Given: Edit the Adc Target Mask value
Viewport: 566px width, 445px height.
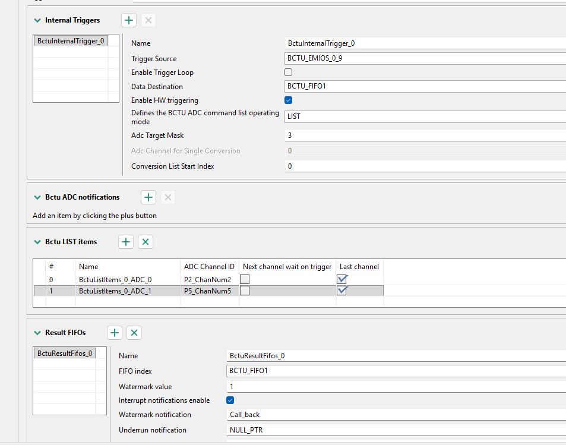Looking at the screenshot, I should [425, 135].
